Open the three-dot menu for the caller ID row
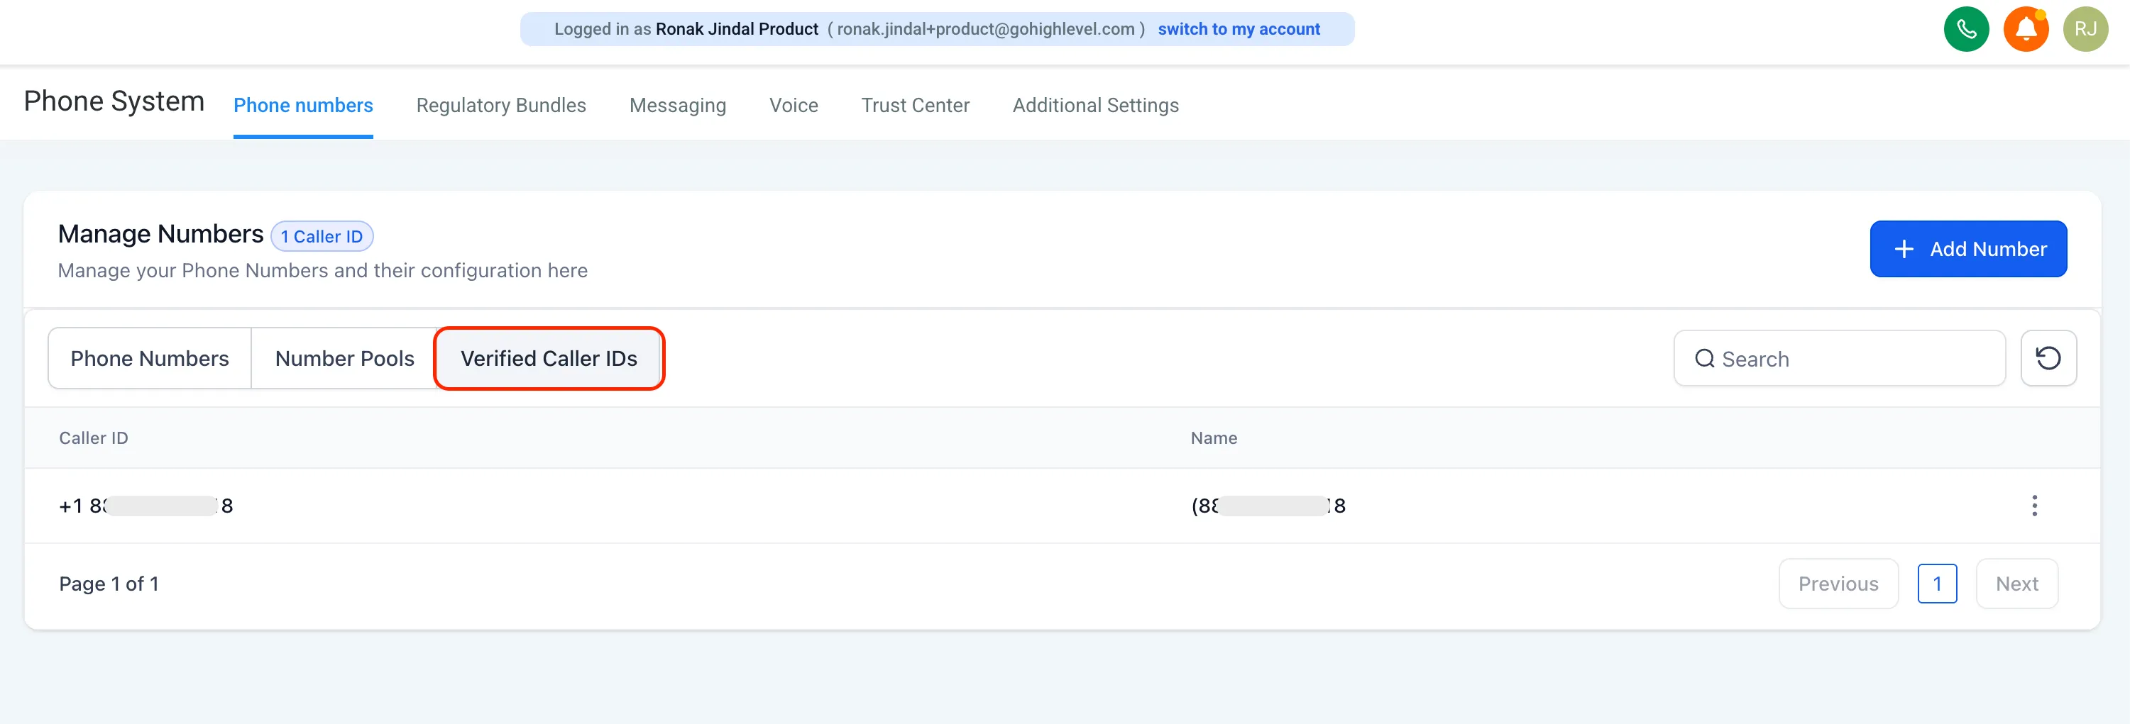Screen dimensions: 2130x724 point(2034,505)
